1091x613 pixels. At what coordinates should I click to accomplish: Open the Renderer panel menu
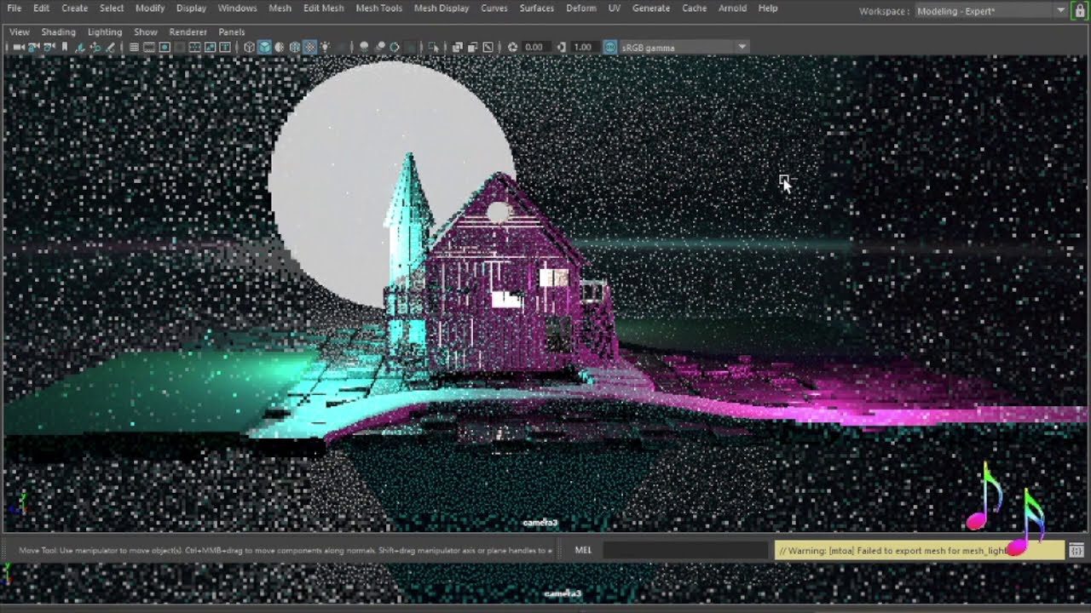point(188,32)
